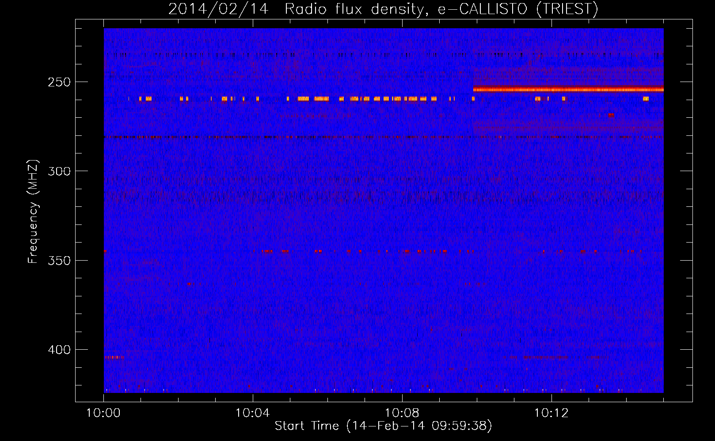Click the 10:00 time tick label
This screenshot has width=715, height=441.
click(x=103, y=413)
